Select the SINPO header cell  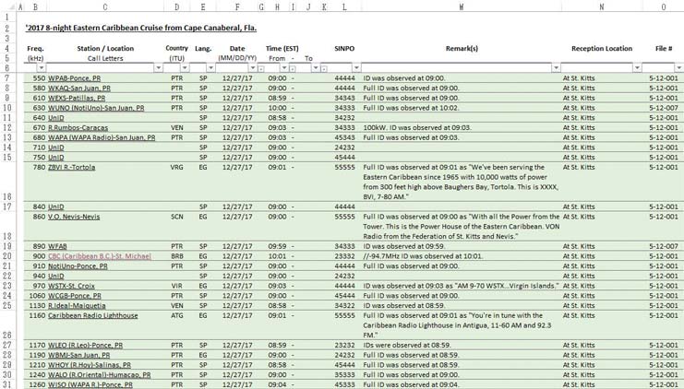pos(344,48)
